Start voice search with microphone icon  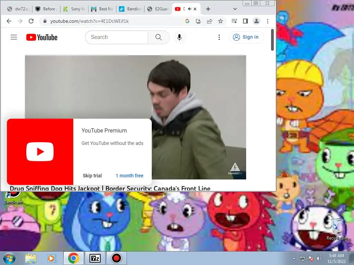tap(179, 37)
